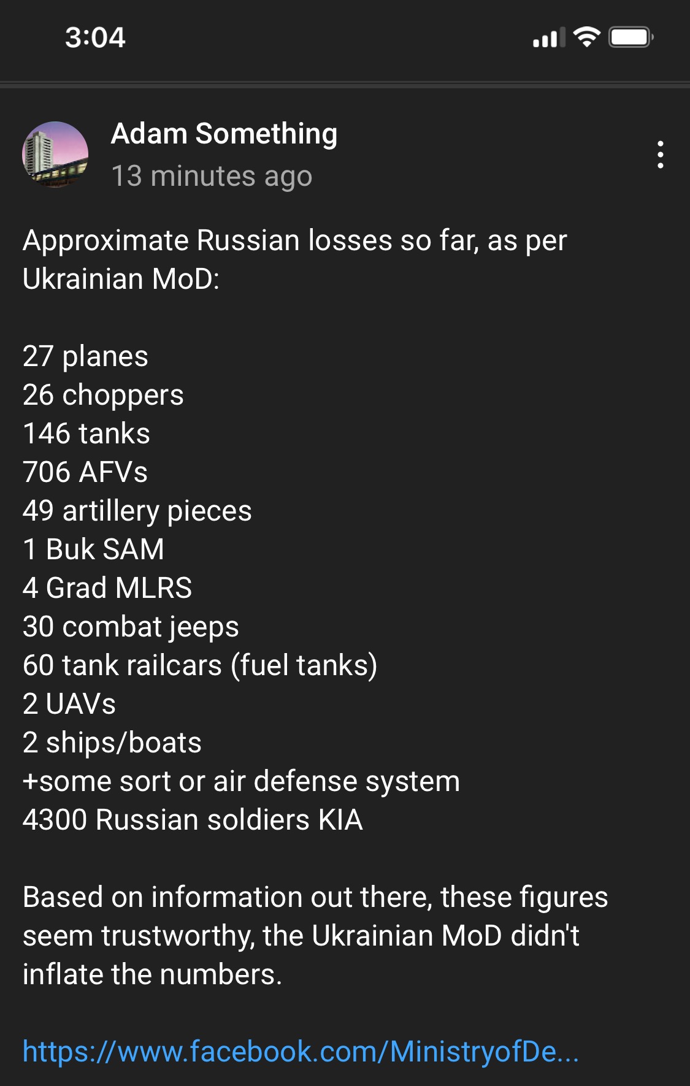This screenshot has height=1086, width=690.
Task: Tap the '60 tank railcars (fuel tanks)' line
Action: (x=200, y=666)
